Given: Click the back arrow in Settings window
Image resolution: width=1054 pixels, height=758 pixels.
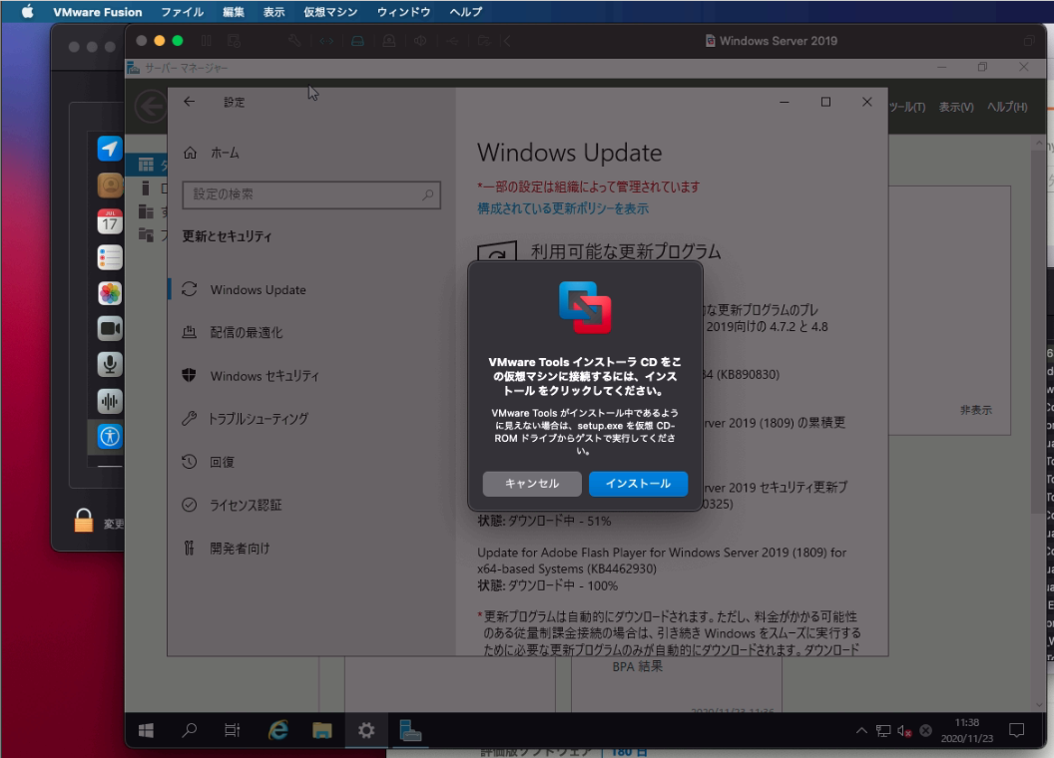Looking at the screenshot, I should [x=189, y=102].
